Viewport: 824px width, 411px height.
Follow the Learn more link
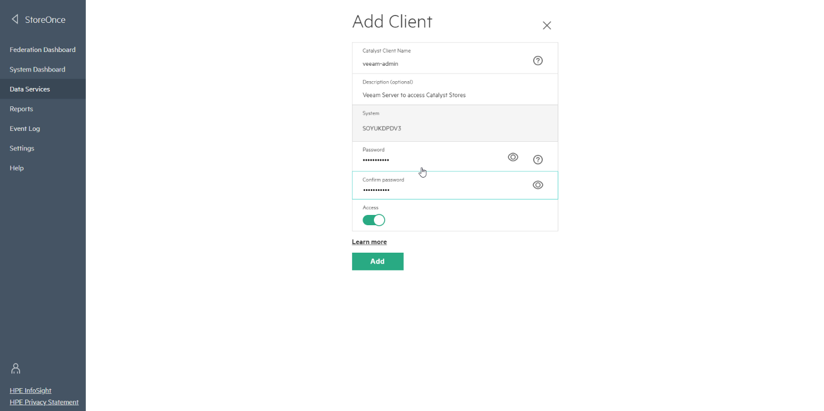coord(369,242)
